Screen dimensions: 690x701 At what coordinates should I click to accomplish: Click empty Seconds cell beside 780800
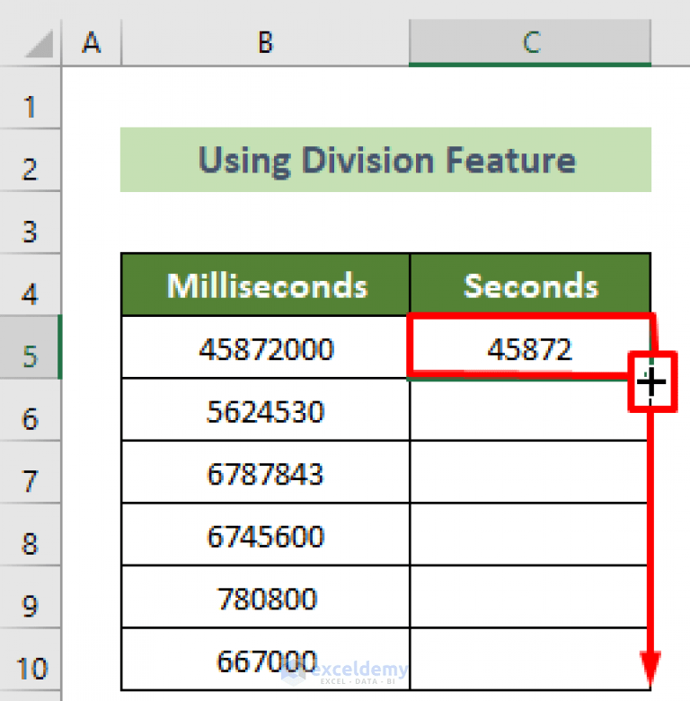[x=530, y=597]
